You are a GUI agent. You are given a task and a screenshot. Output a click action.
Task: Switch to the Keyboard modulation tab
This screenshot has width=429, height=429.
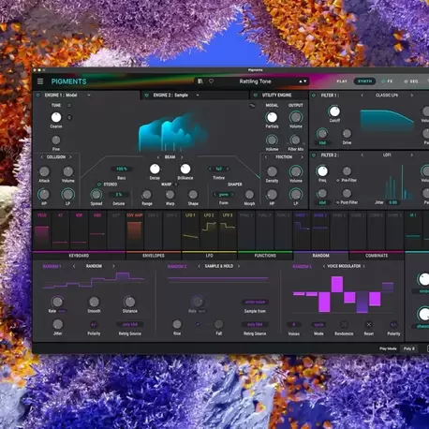point(79,256)
